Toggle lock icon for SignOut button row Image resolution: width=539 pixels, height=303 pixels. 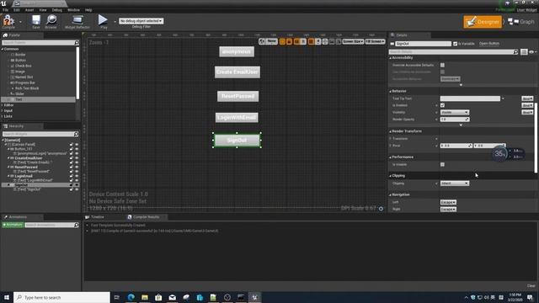click(72, 185)
